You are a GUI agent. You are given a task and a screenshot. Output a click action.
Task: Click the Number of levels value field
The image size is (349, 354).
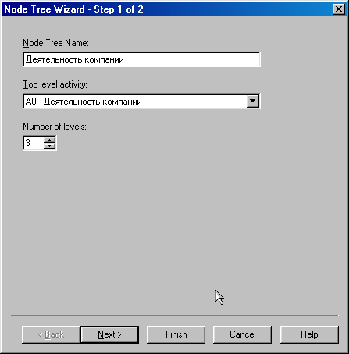[34, 143]
